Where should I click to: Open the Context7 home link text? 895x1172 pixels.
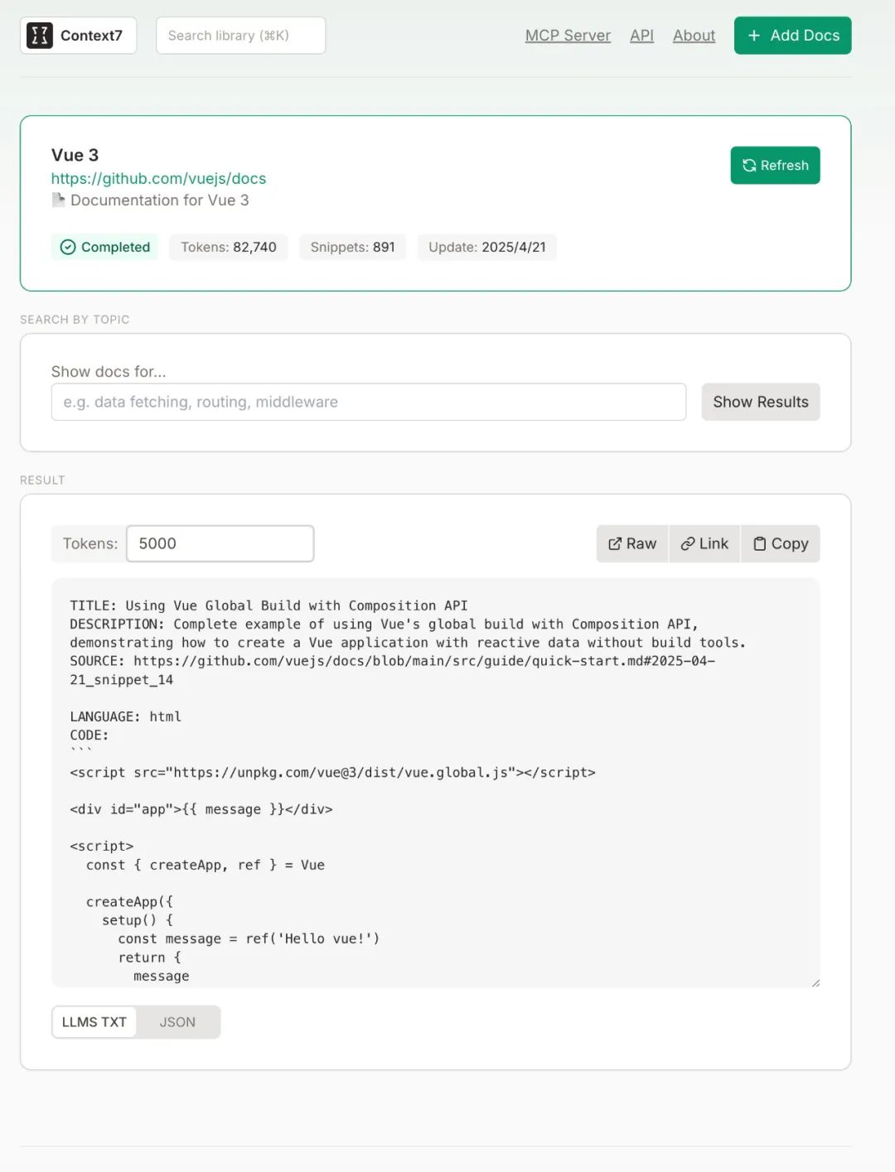(x=91, y=36)
